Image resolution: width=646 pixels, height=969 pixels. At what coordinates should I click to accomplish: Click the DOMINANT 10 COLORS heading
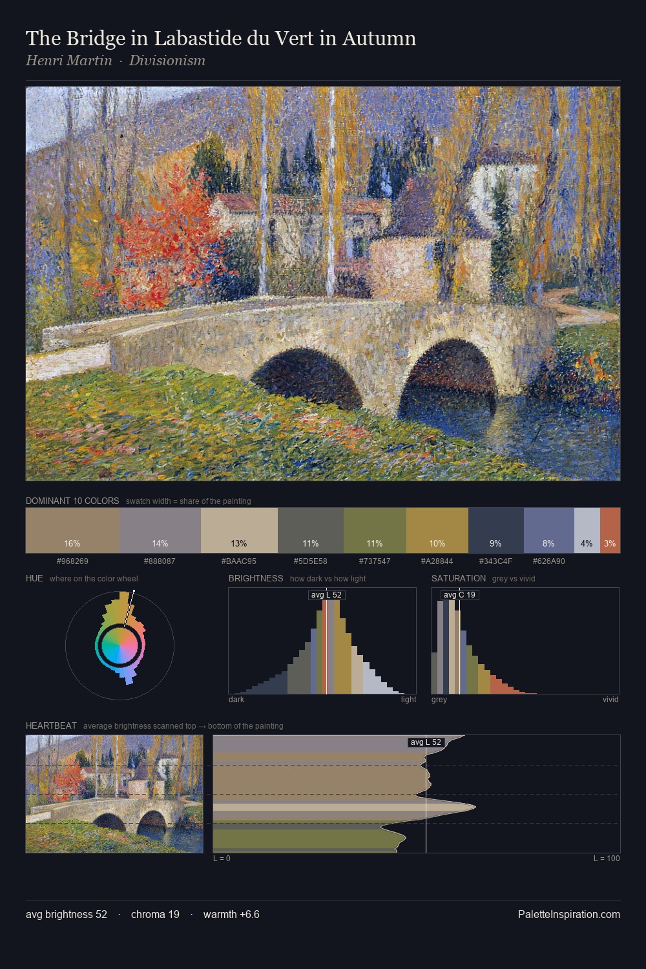[72, 501]
